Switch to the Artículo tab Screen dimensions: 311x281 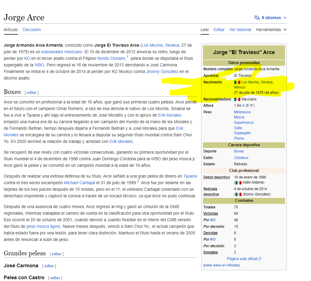pos(11,30)
